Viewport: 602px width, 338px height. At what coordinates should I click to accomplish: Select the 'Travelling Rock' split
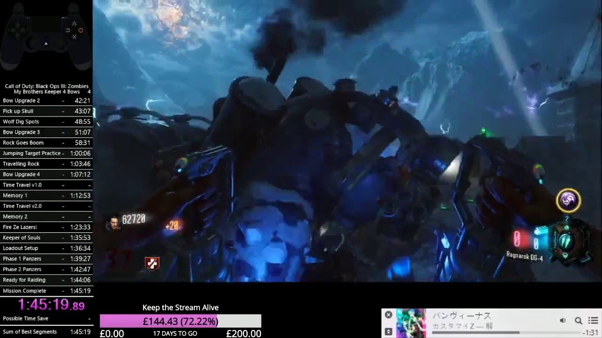[x=47, y=164]
